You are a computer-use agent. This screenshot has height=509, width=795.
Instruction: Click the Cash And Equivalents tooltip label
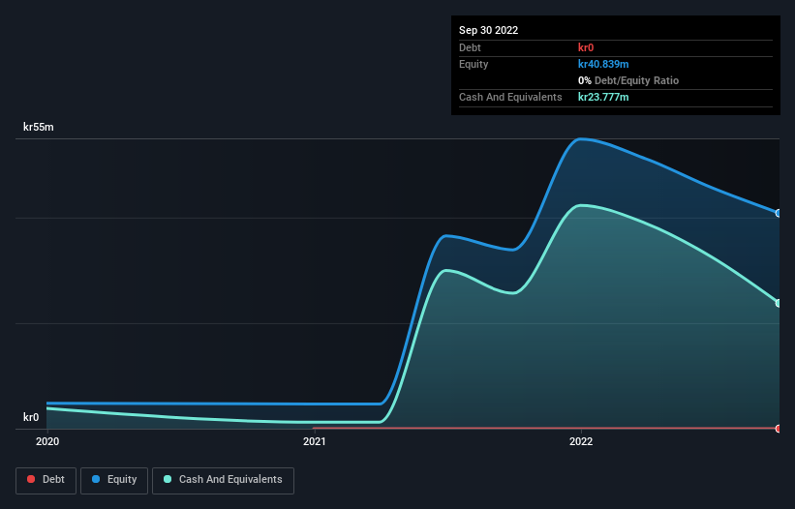point(510,97)
